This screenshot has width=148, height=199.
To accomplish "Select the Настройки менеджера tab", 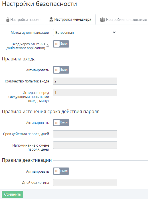I will 70,19.
